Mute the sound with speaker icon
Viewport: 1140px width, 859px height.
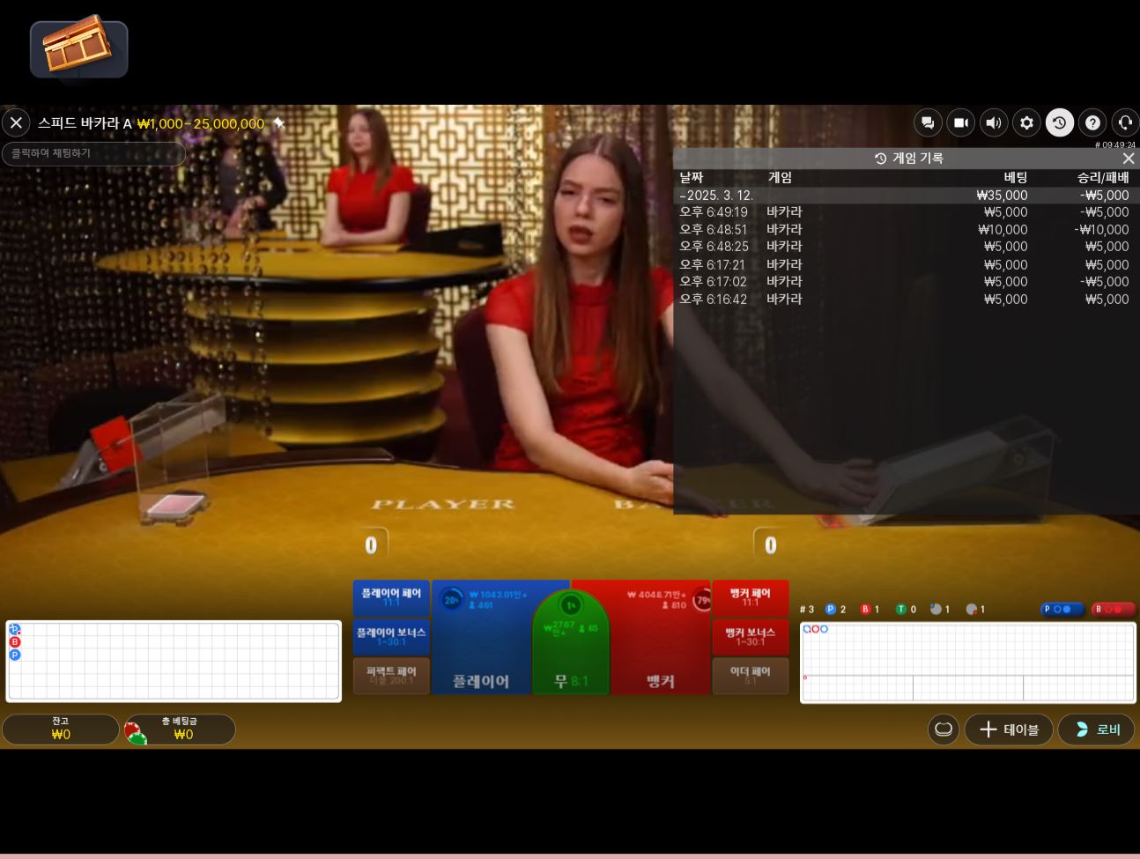point(994,123)
